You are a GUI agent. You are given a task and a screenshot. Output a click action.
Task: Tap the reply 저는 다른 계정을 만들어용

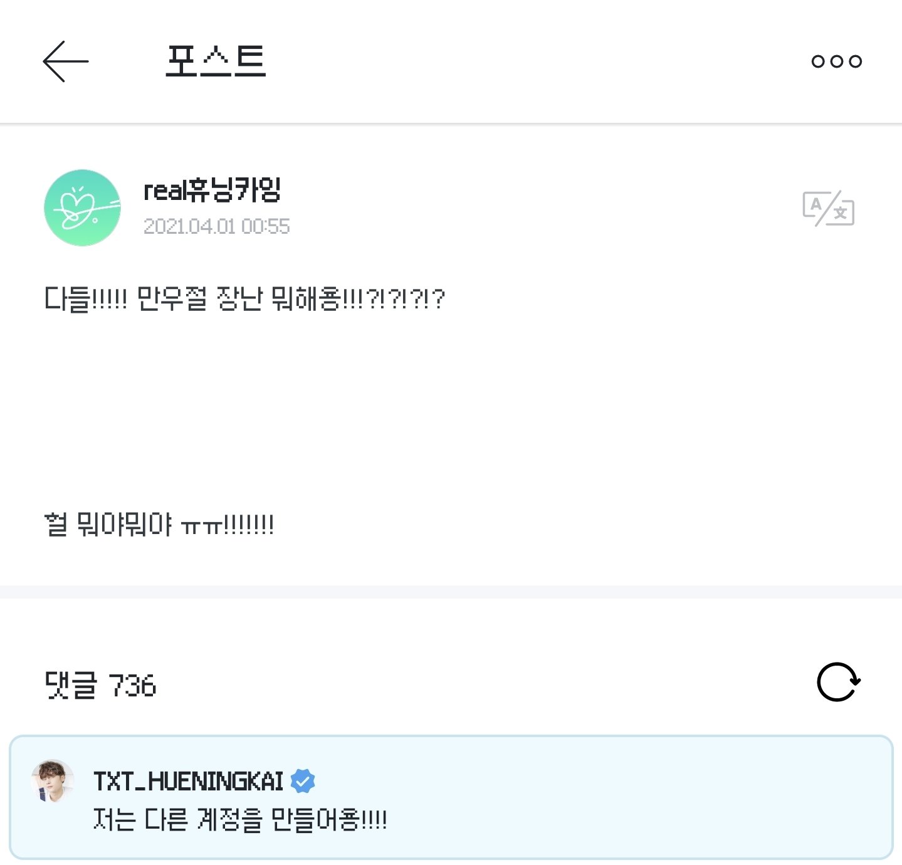point(239,819)
